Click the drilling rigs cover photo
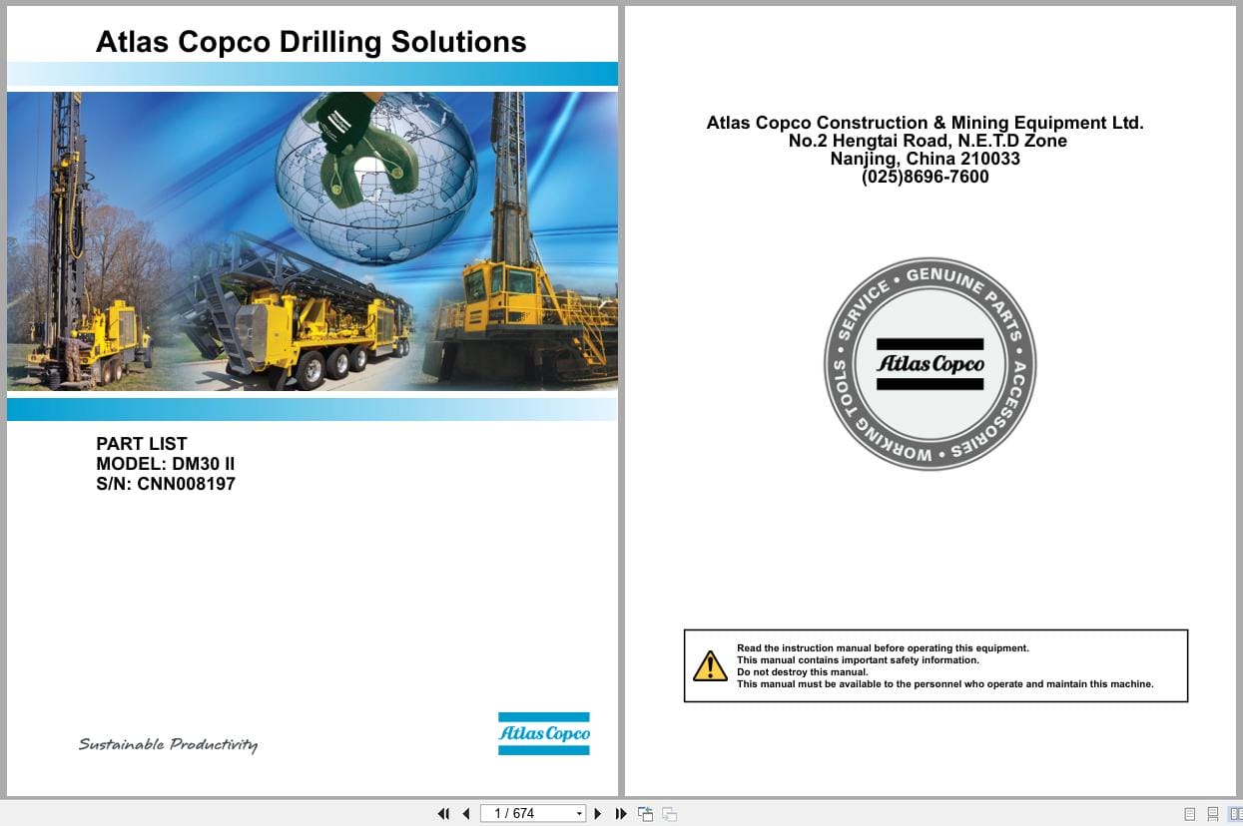This screenshot has height=826, width=1243. (312, 240)
